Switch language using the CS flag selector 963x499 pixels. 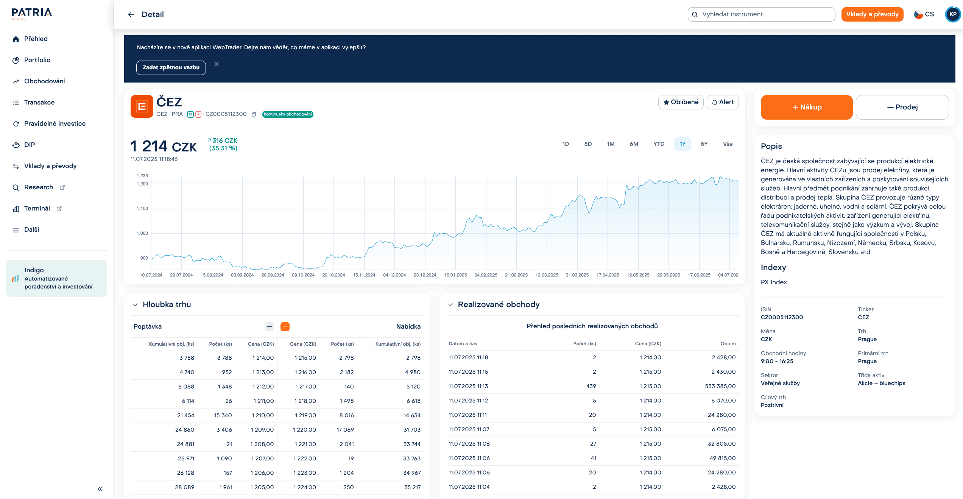(924, 14)
